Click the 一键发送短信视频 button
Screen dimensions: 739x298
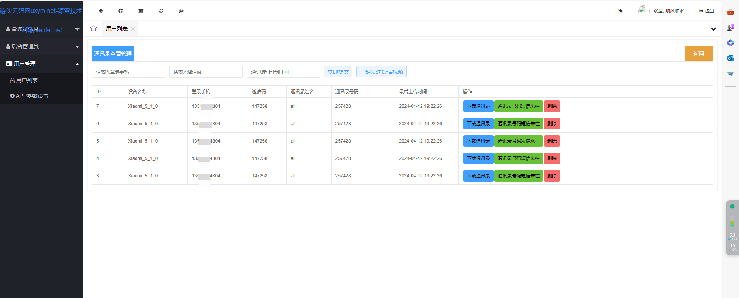(x=381, y=72)
